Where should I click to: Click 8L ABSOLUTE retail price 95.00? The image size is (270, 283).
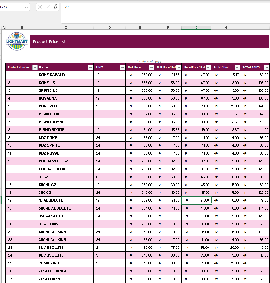(197, 248)
